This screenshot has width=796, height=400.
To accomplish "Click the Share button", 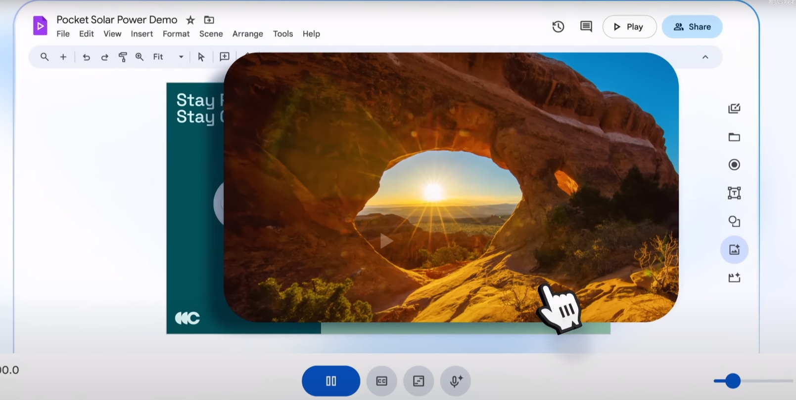I will pos(692,27).
